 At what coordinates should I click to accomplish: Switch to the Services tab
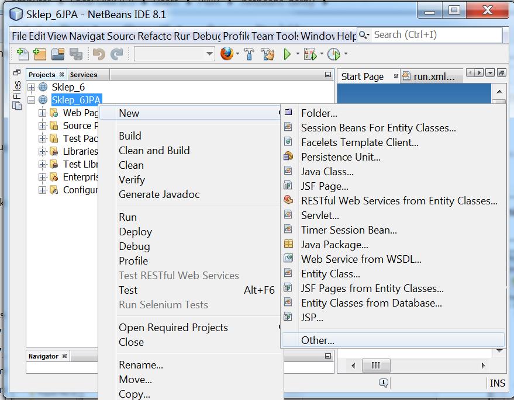pos(84,75)
